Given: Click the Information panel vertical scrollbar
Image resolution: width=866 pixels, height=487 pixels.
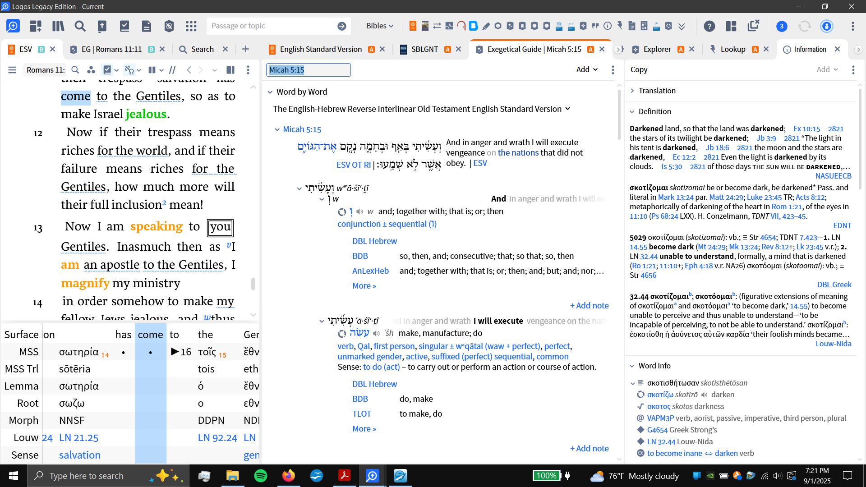Looking at the screenshot, I should tap(860, 139).
